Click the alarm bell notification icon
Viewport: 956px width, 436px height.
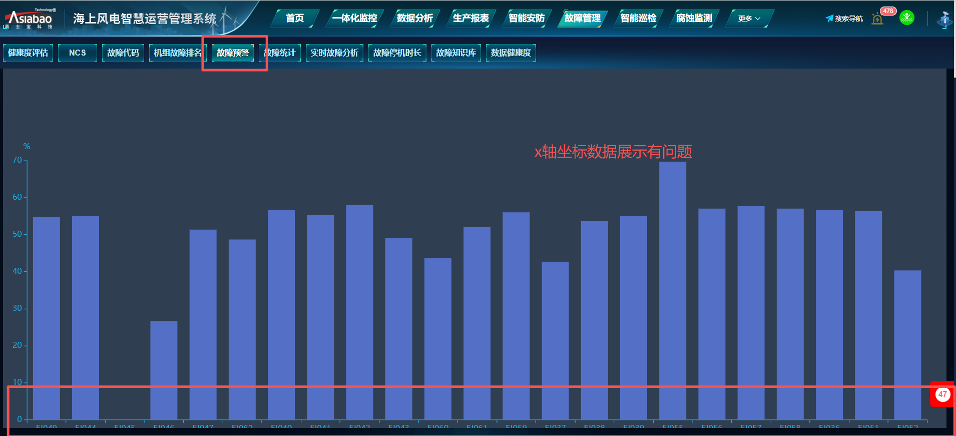(877, 20)
